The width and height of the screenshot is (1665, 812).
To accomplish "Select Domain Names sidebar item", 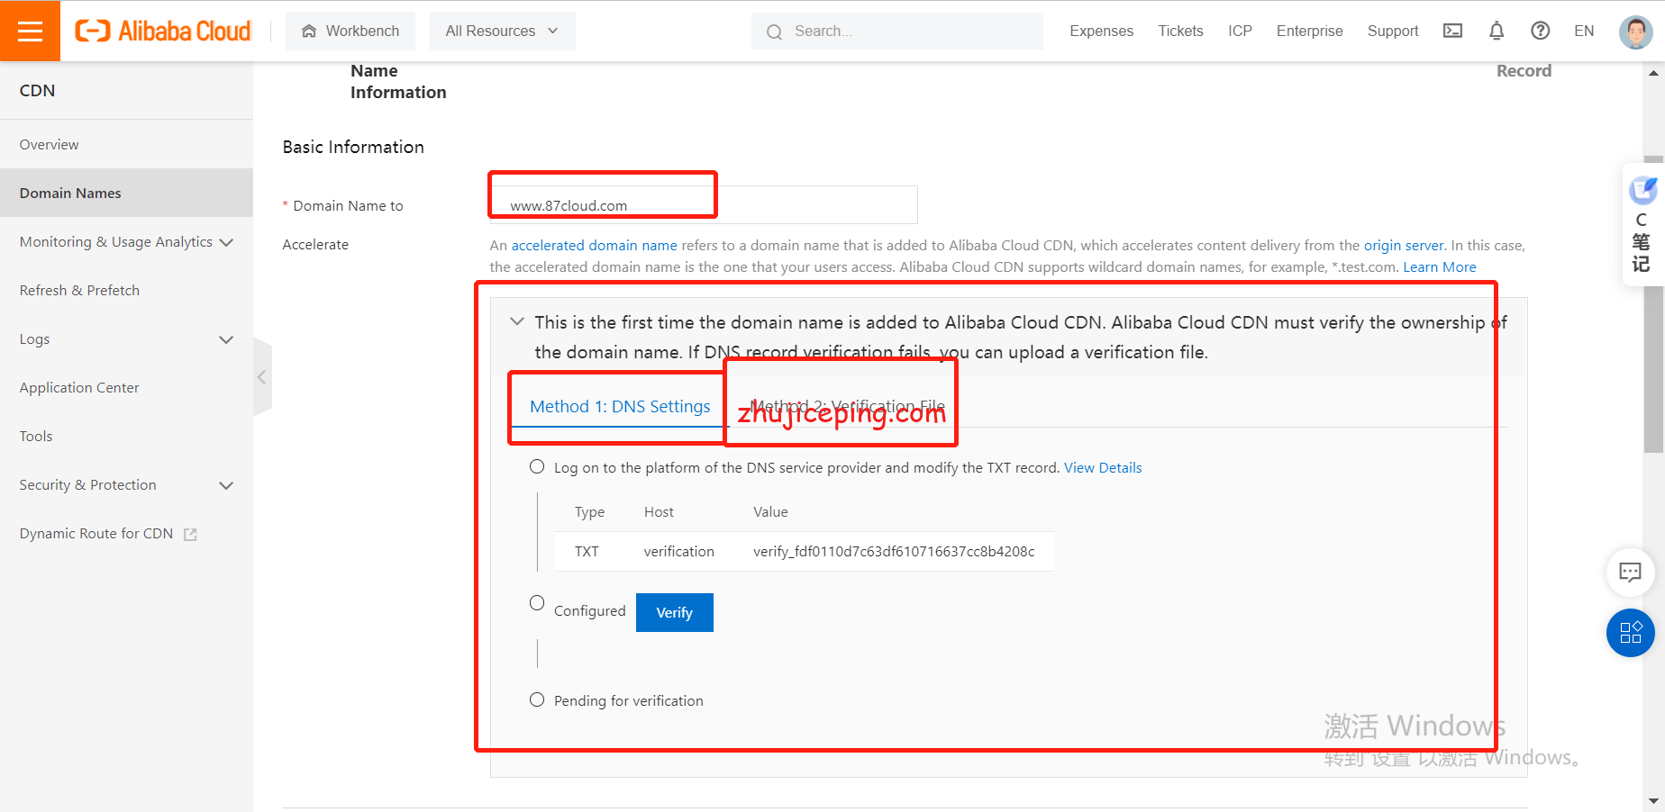I will pos(126,194).
